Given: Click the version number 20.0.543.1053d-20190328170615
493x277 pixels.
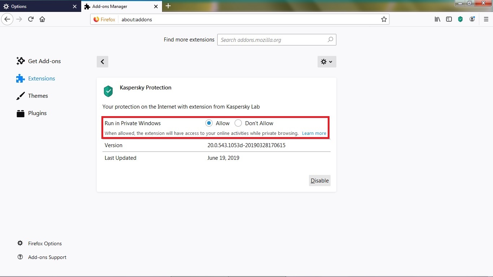Looking at the screenshot, I should click(x=247, y=145).
